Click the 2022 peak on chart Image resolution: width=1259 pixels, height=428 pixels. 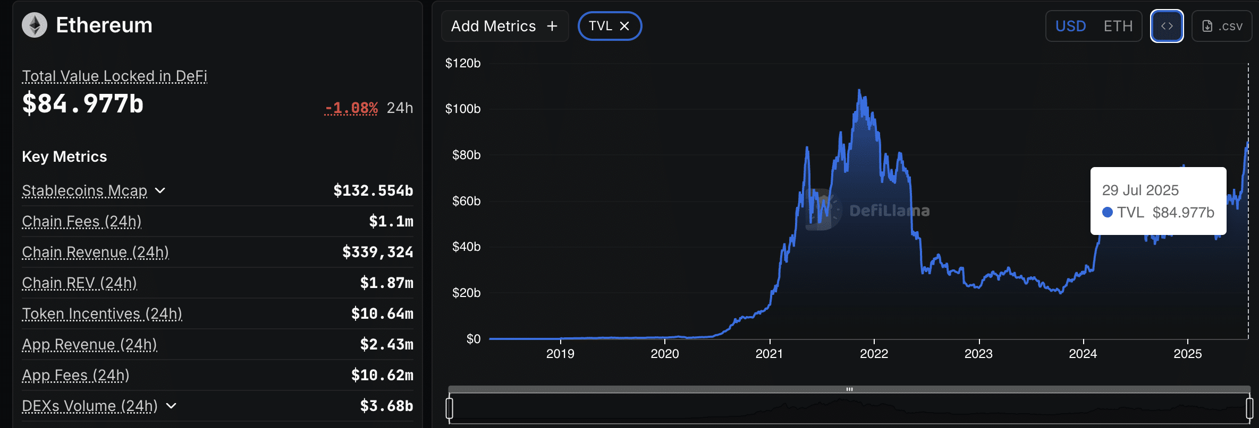pos(859,91)
